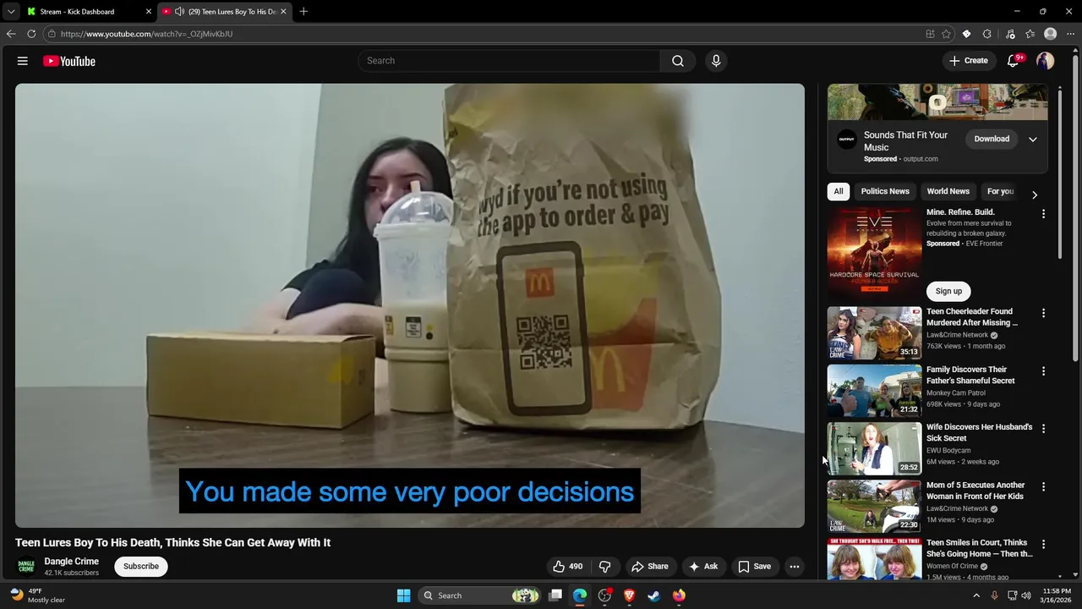Open browser favorites list icon
The width and height of the screenshot is (1082, 609).
[x=1030, y=34]
